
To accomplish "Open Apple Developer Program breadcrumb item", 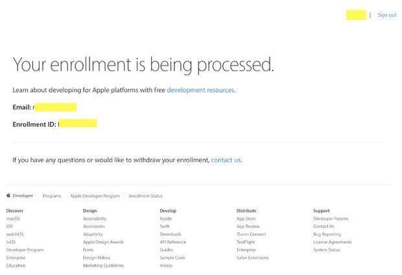I will tap(95, 195).
